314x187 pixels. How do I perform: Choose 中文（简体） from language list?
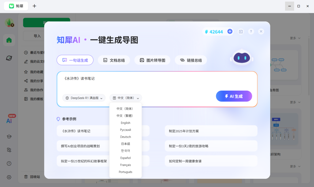point(125,109)
